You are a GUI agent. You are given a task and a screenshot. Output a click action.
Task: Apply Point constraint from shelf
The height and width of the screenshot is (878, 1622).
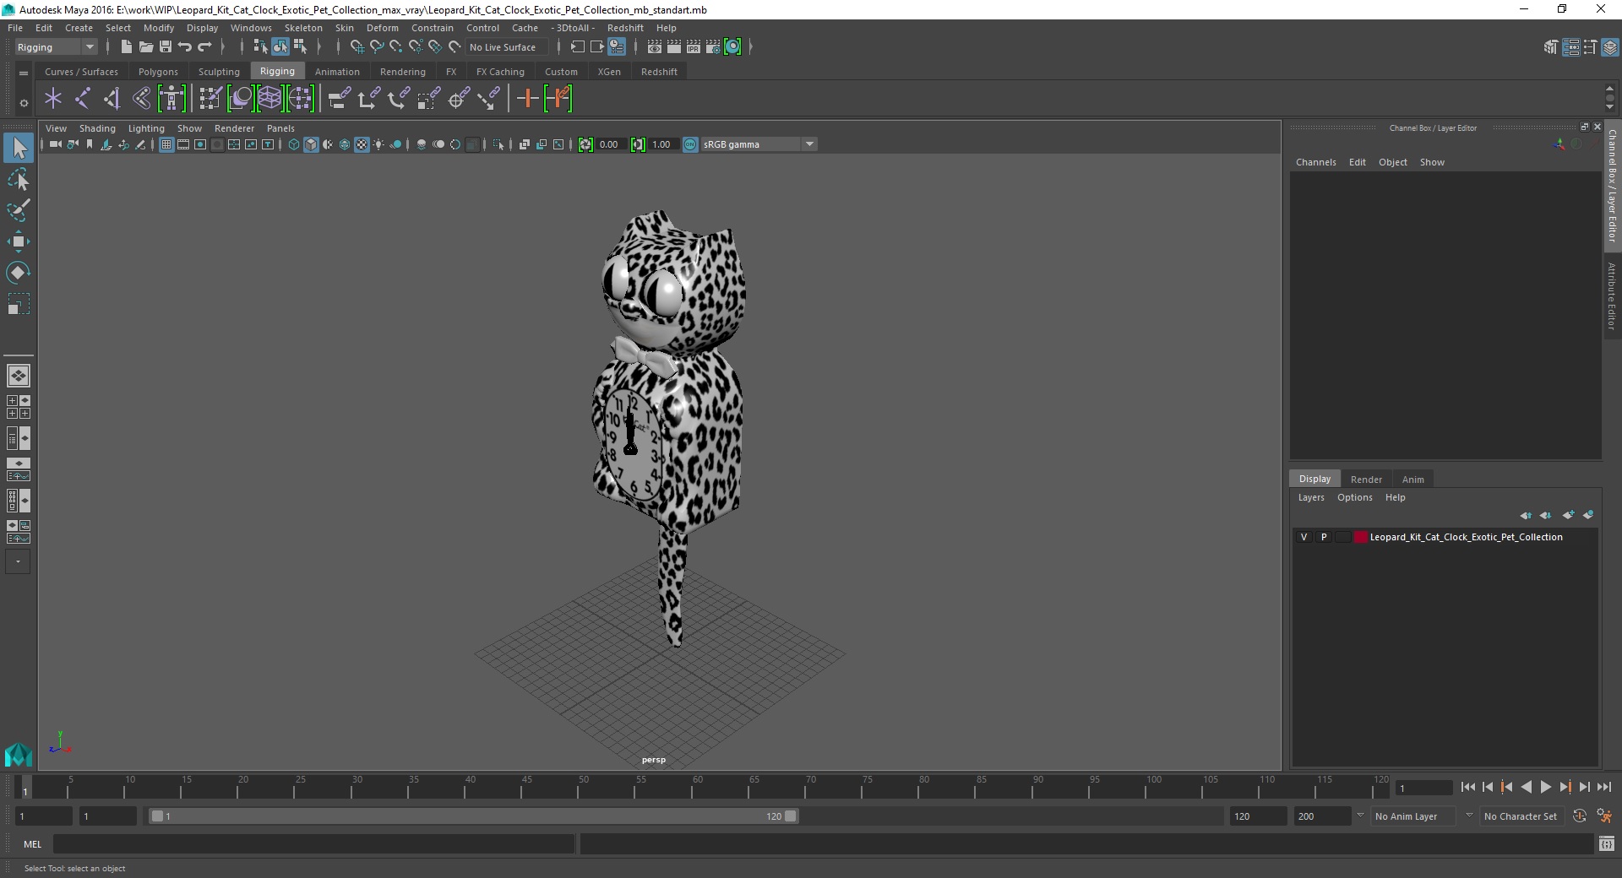pos(368,99)
